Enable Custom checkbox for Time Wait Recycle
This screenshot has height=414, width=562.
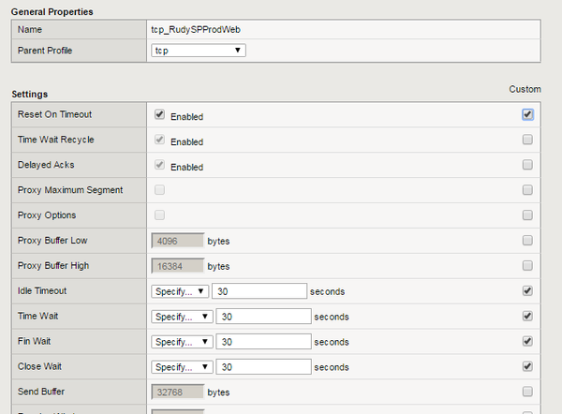[x=528, y=140]
